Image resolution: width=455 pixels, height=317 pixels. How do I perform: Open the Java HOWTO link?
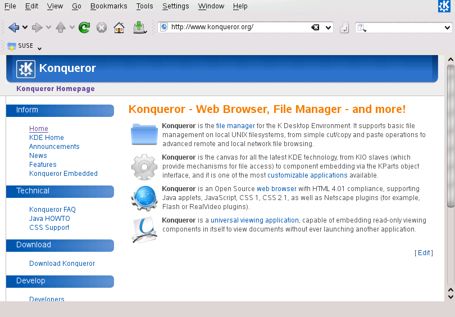pos(49,218)
